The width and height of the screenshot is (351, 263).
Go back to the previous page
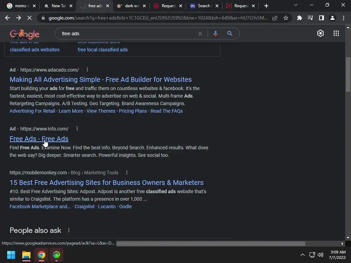tap(8, 18)
